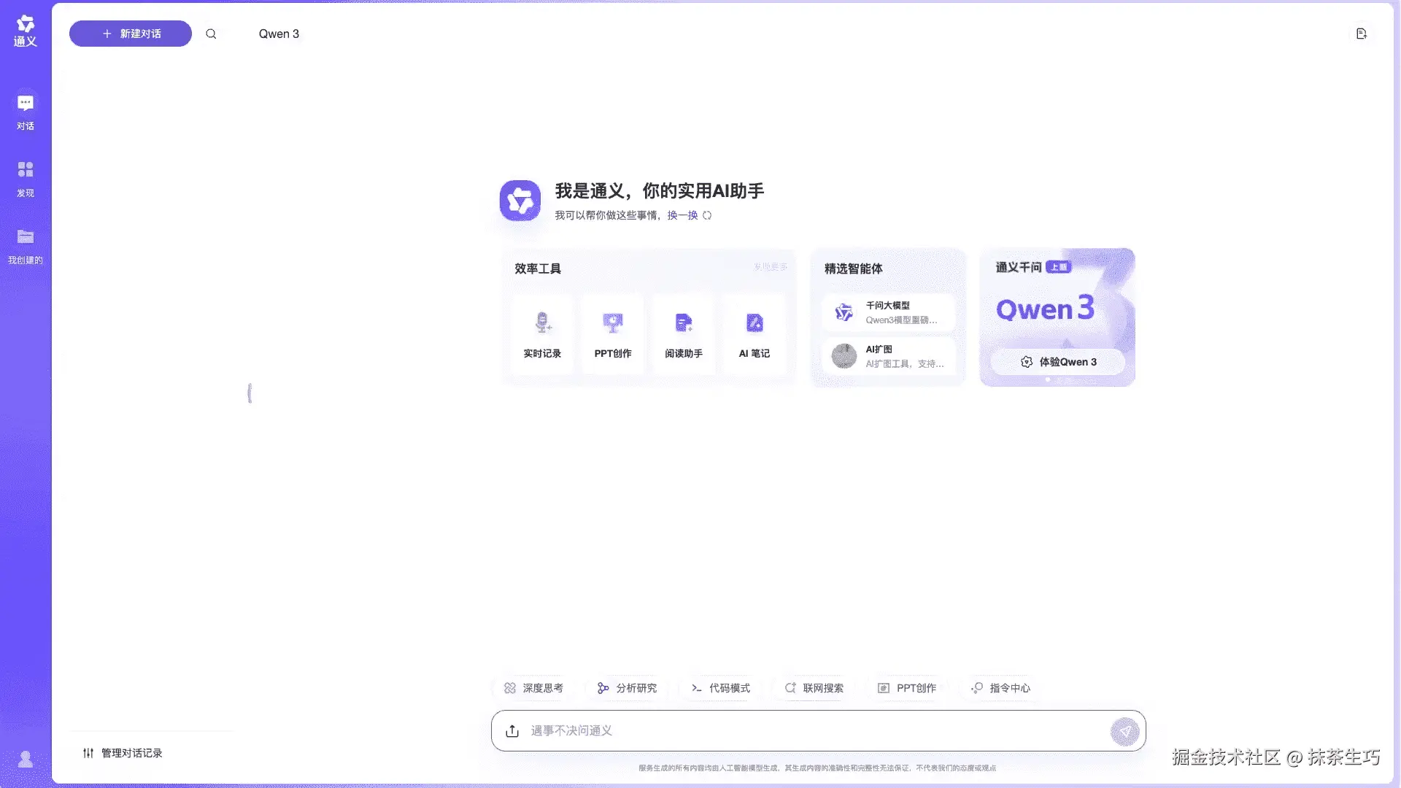Viewport: 1401px width, 788px height.
Task: Click the feedback note icon at top right
Action: click(1361, 34)
